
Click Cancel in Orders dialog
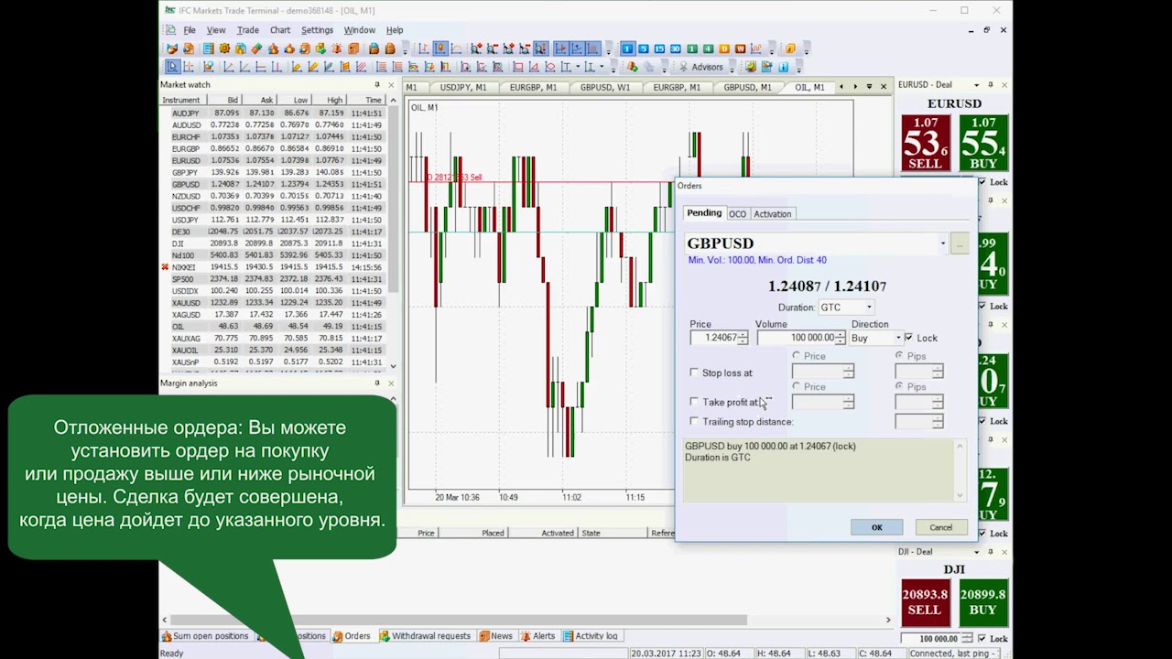click(x=941, y=527)
